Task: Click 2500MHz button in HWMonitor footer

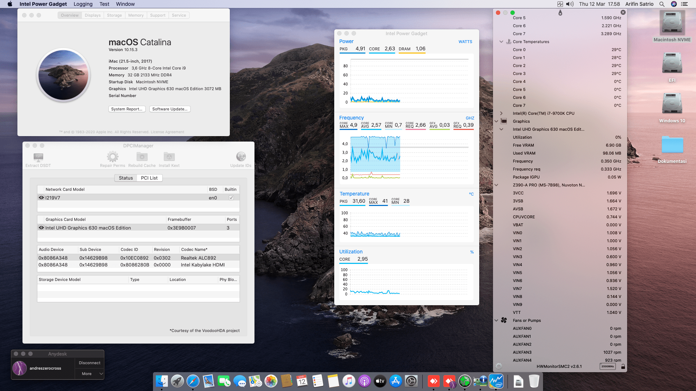Action: 608,366
